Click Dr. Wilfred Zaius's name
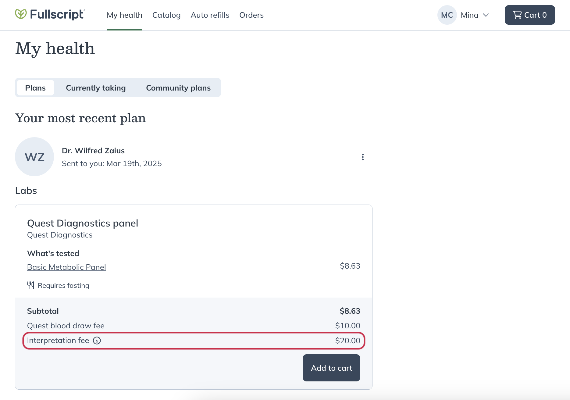The height and width of the screenshot is (400, 570). (93, 150)
